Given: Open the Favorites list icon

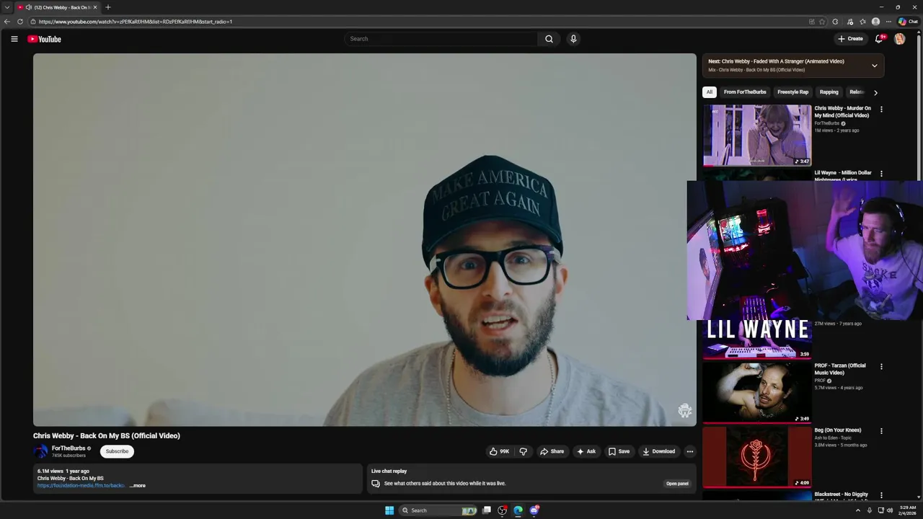Looking at the screenshot, I should click(862, 22).
